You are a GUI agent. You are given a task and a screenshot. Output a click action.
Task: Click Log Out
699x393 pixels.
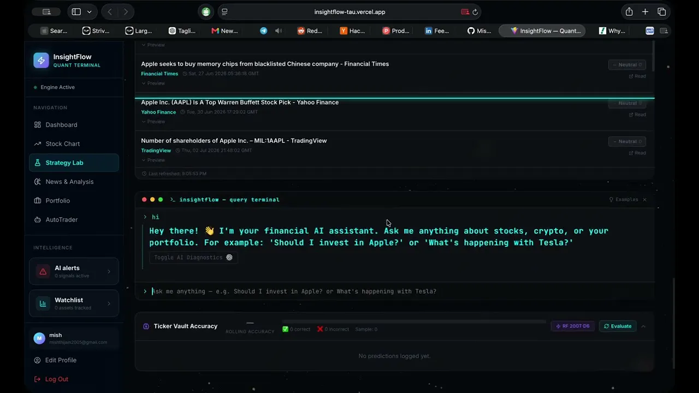tap(51, 379)
